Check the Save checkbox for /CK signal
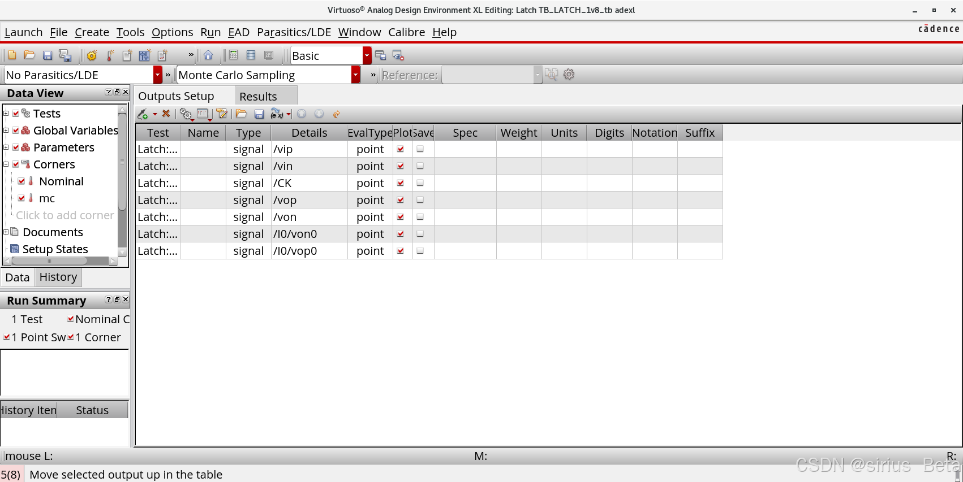Image resolution: width=963 pixels, height=482 pixels. tap(420, 183)
